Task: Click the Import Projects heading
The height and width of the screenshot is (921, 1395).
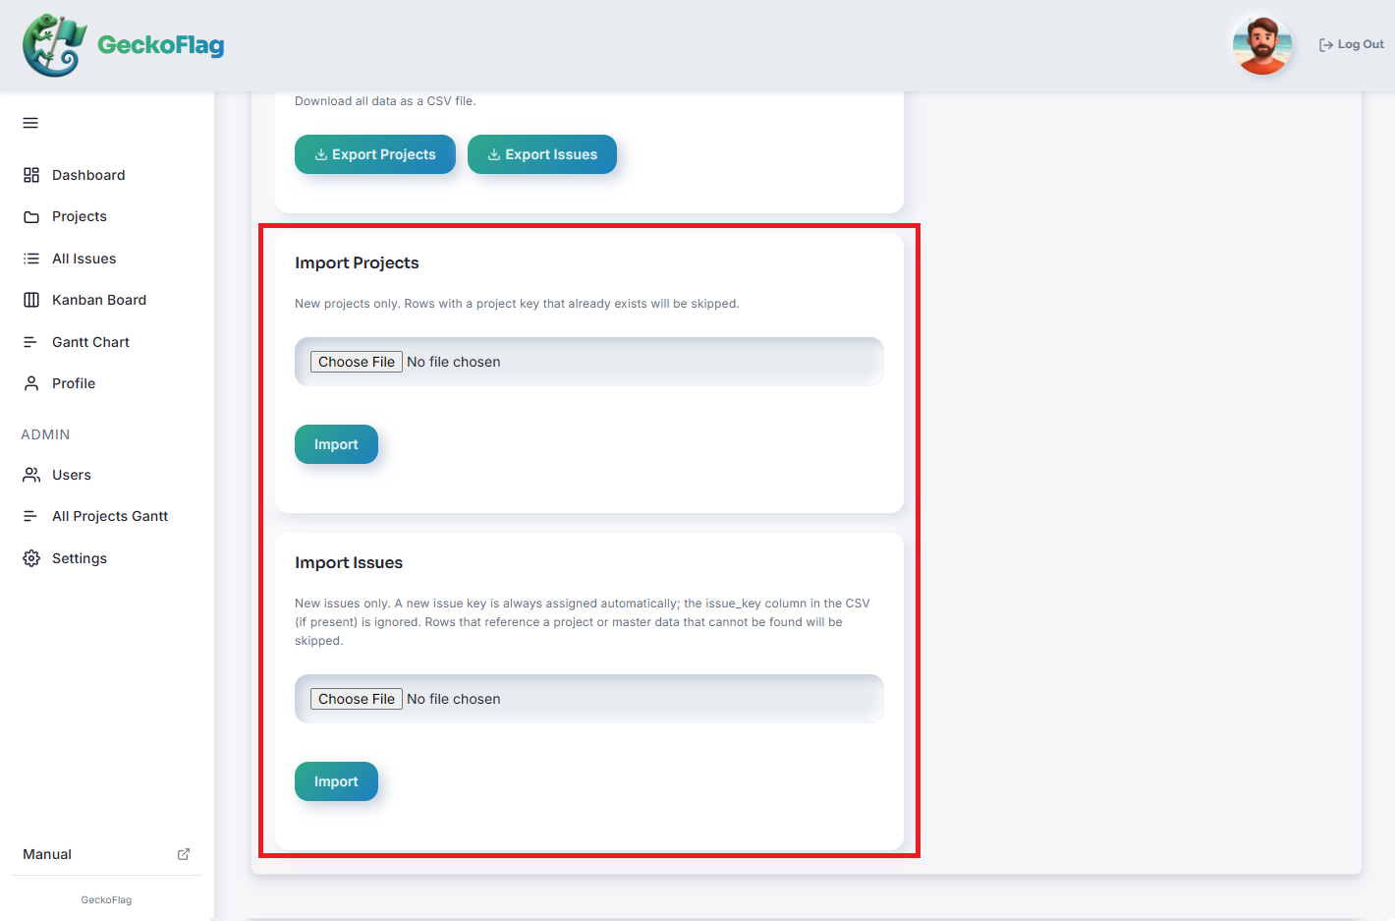Action: click(357, 262)
